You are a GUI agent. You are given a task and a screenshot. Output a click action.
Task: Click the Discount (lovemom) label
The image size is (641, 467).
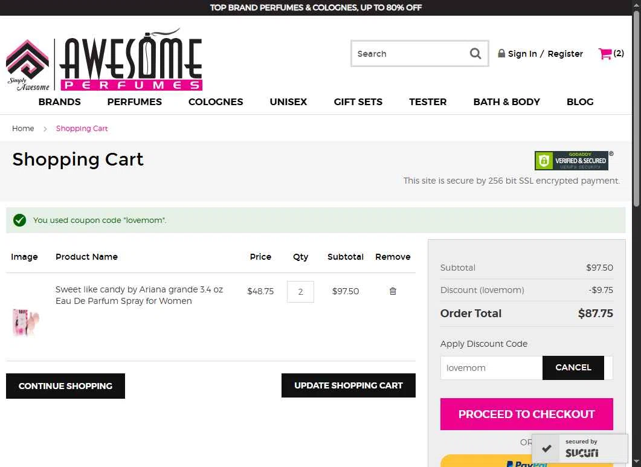482,290
